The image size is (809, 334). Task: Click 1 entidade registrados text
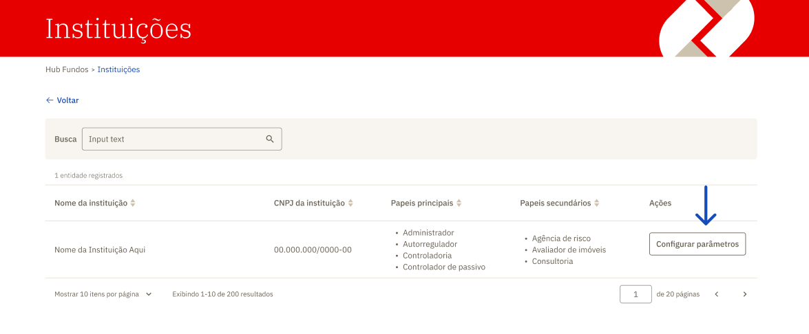[x=88, y=175]
